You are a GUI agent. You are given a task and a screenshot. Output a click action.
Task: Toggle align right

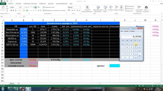pos(36,10)
